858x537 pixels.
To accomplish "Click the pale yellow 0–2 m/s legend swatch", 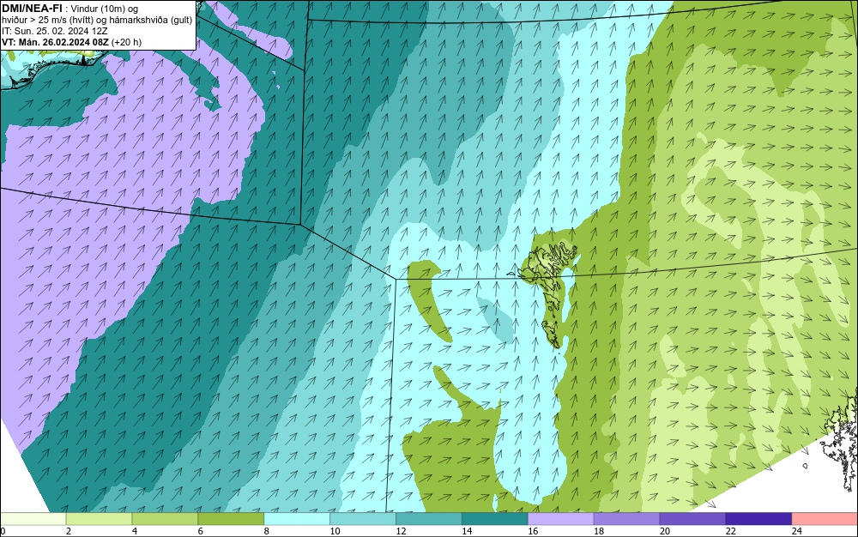I will tap(33, 519).
